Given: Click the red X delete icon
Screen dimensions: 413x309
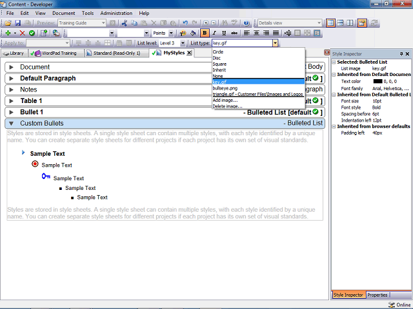Looking at the screenshot, I should tap(23, 33).
